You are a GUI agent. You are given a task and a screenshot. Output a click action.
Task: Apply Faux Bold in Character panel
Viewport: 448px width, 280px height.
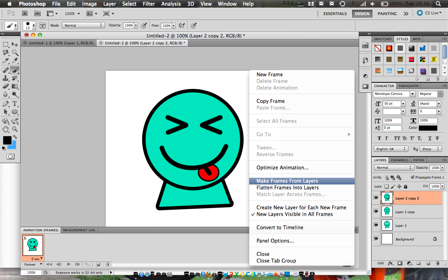(380, 138)
